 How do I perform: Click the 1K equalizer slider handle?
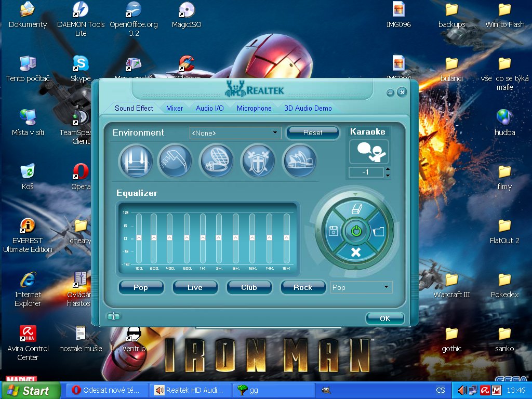click(x=203, y=238)
